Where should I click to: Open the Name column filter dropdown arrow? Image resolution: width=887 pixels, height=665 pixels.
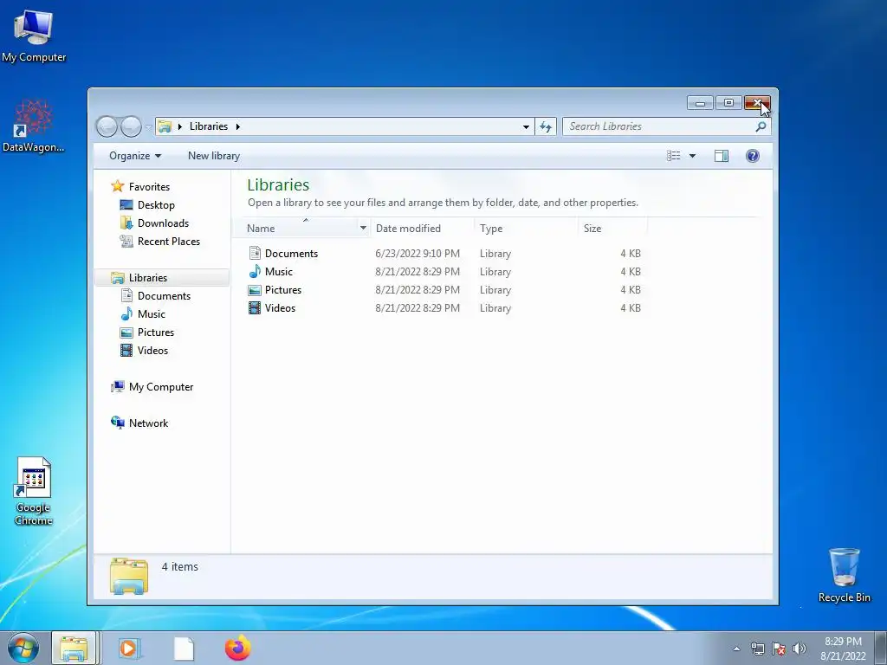pos(363,229)
